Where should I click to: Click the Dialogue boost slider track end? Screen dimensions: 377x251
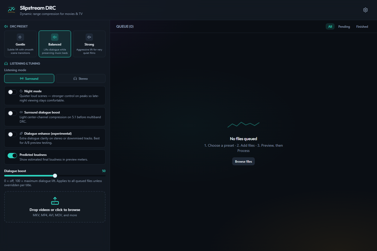[105, 176]
